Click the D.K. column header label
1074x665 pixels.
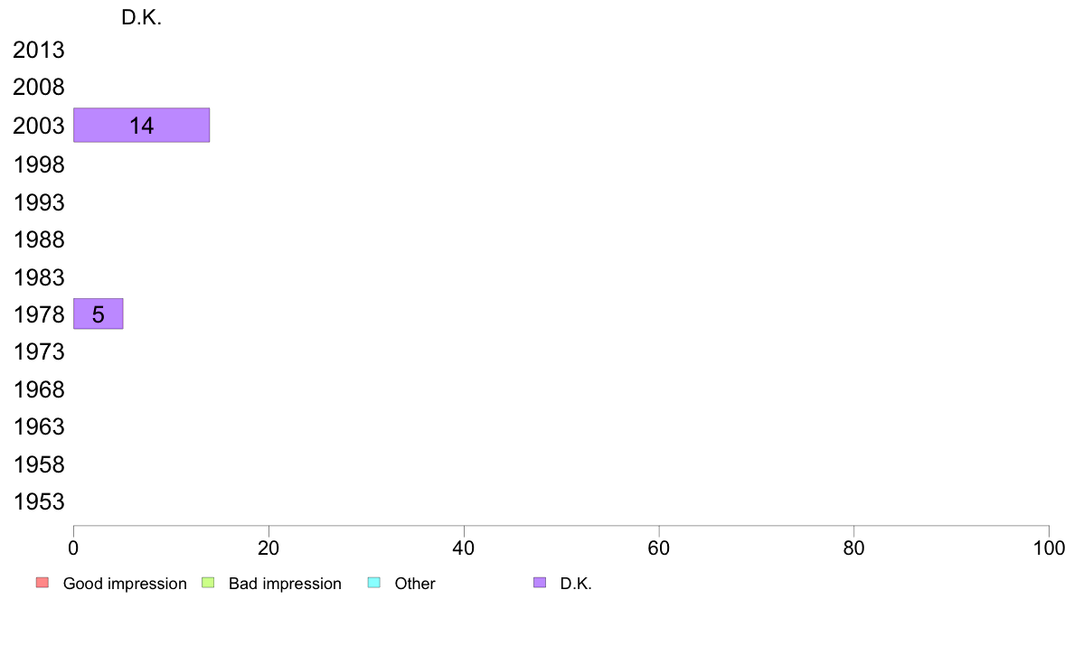[x=142, y=18]
